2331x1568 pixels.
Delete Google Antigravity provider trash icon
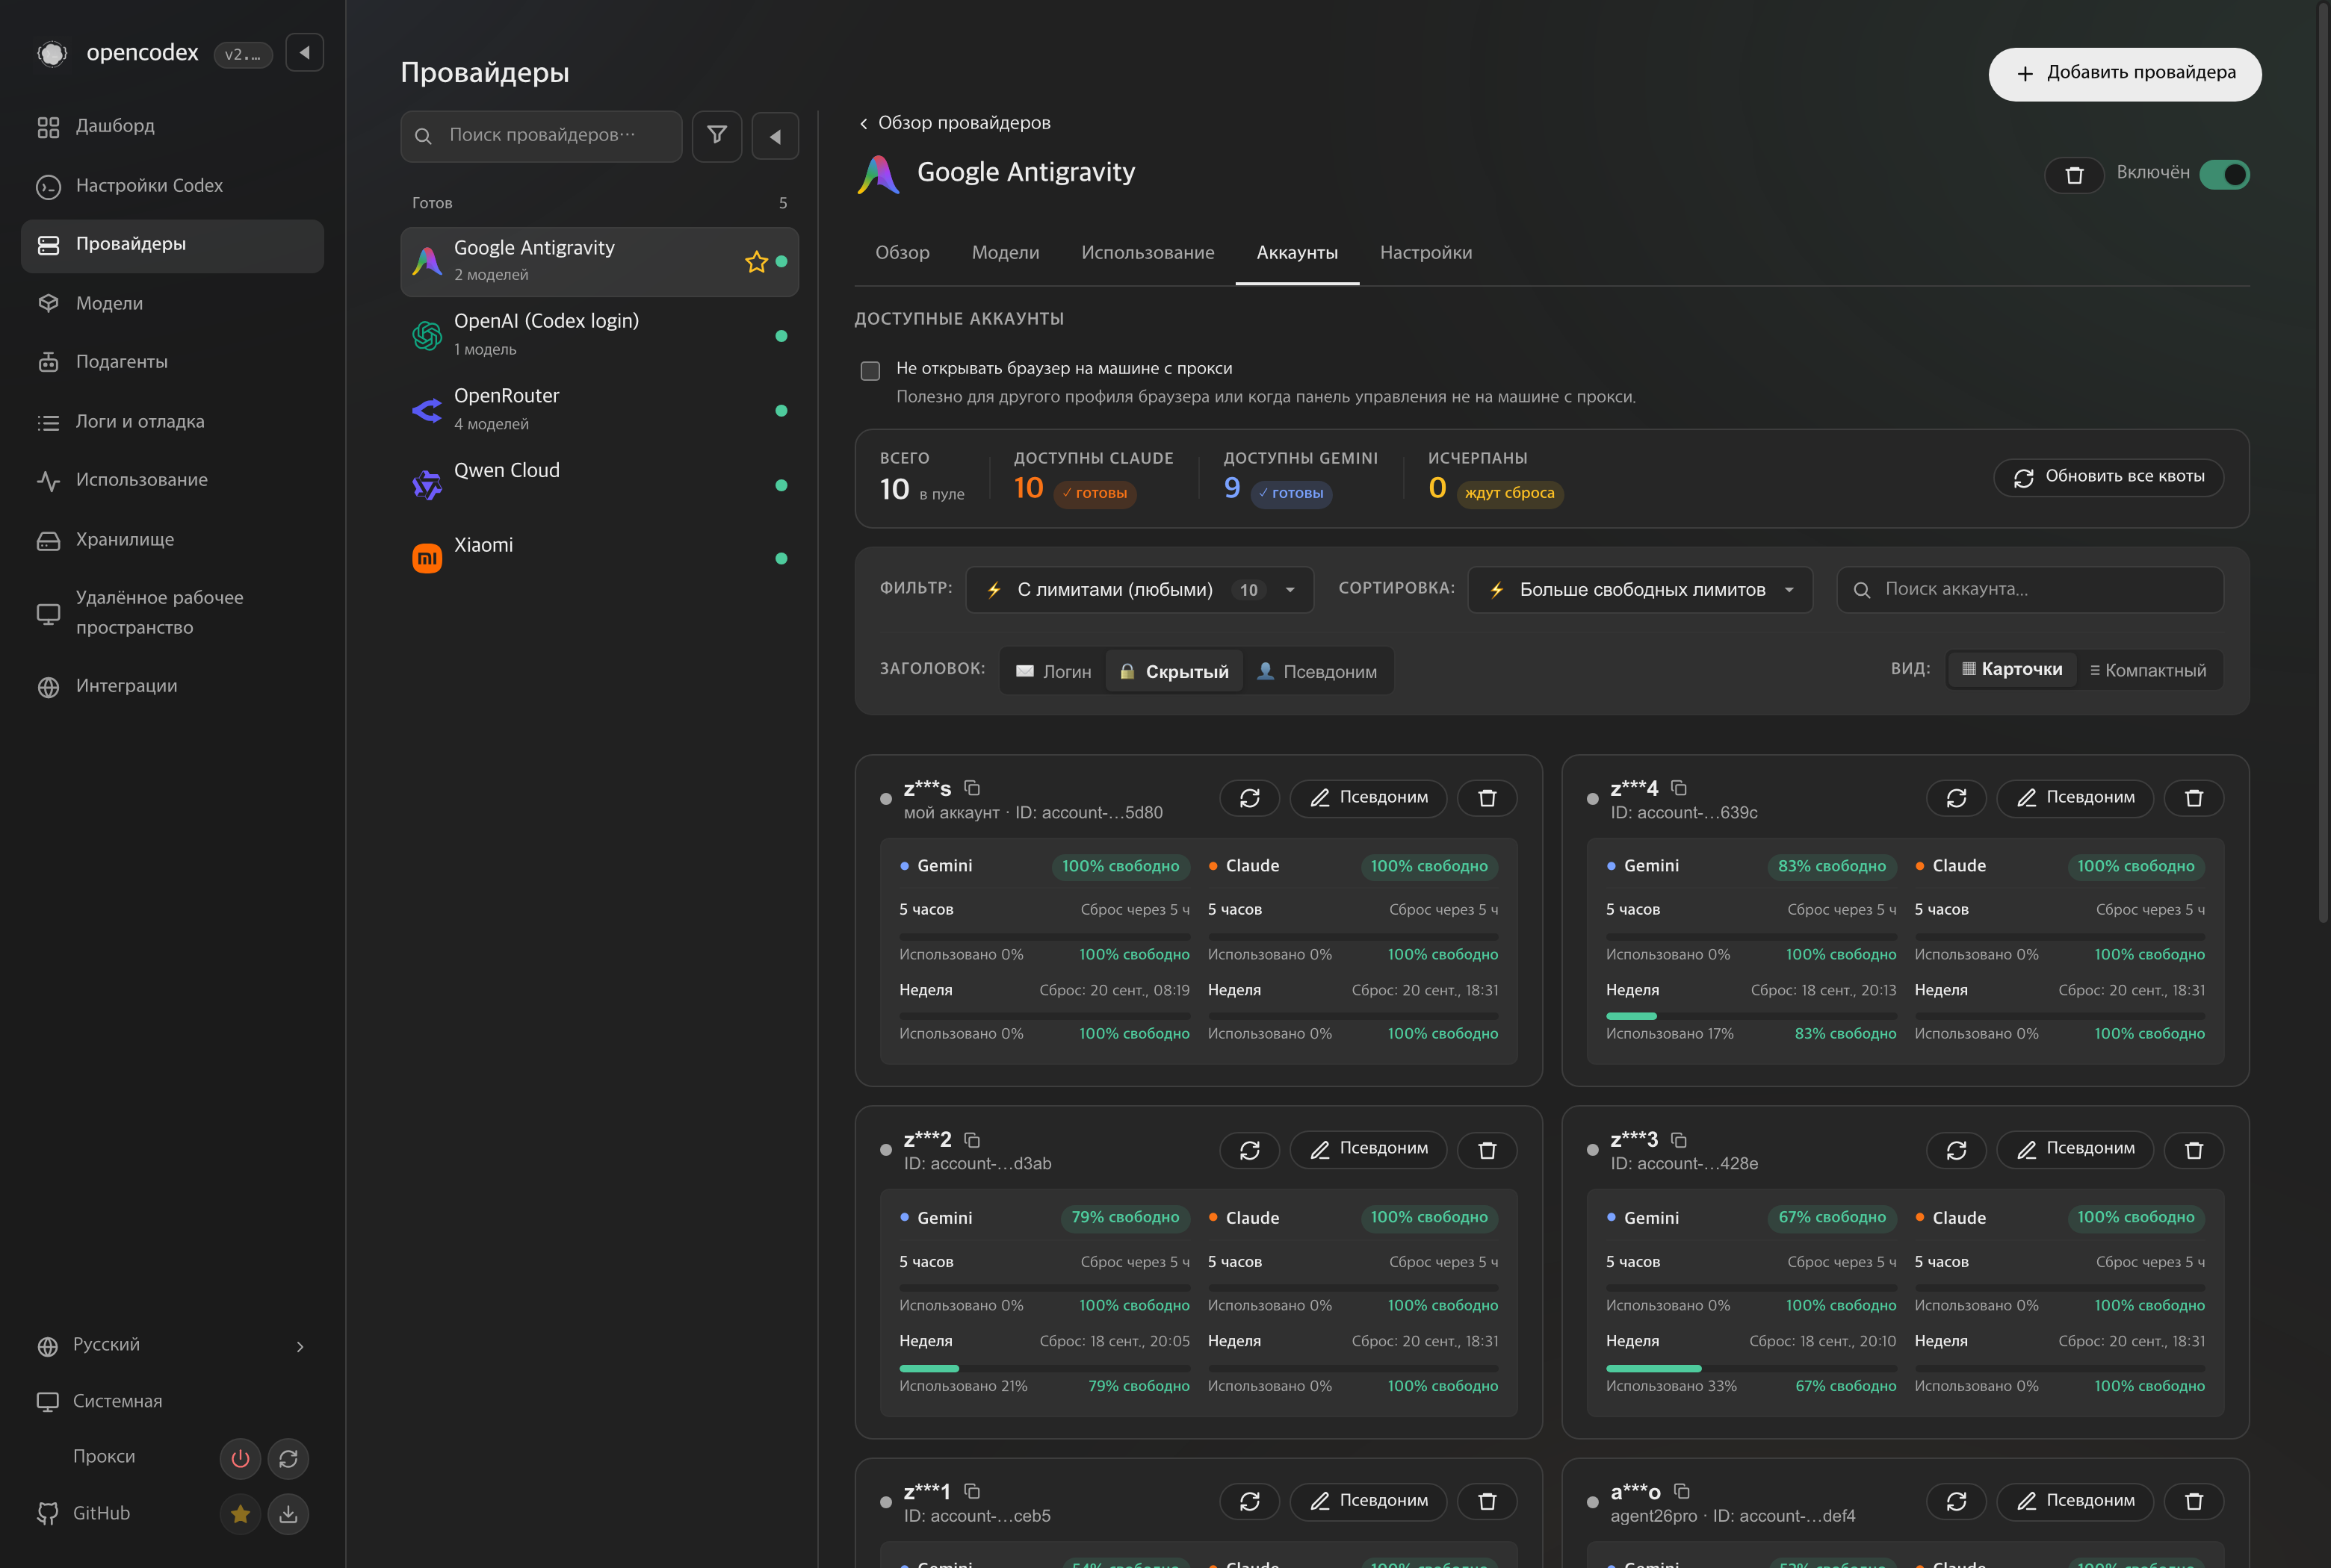coord(2074,175)
